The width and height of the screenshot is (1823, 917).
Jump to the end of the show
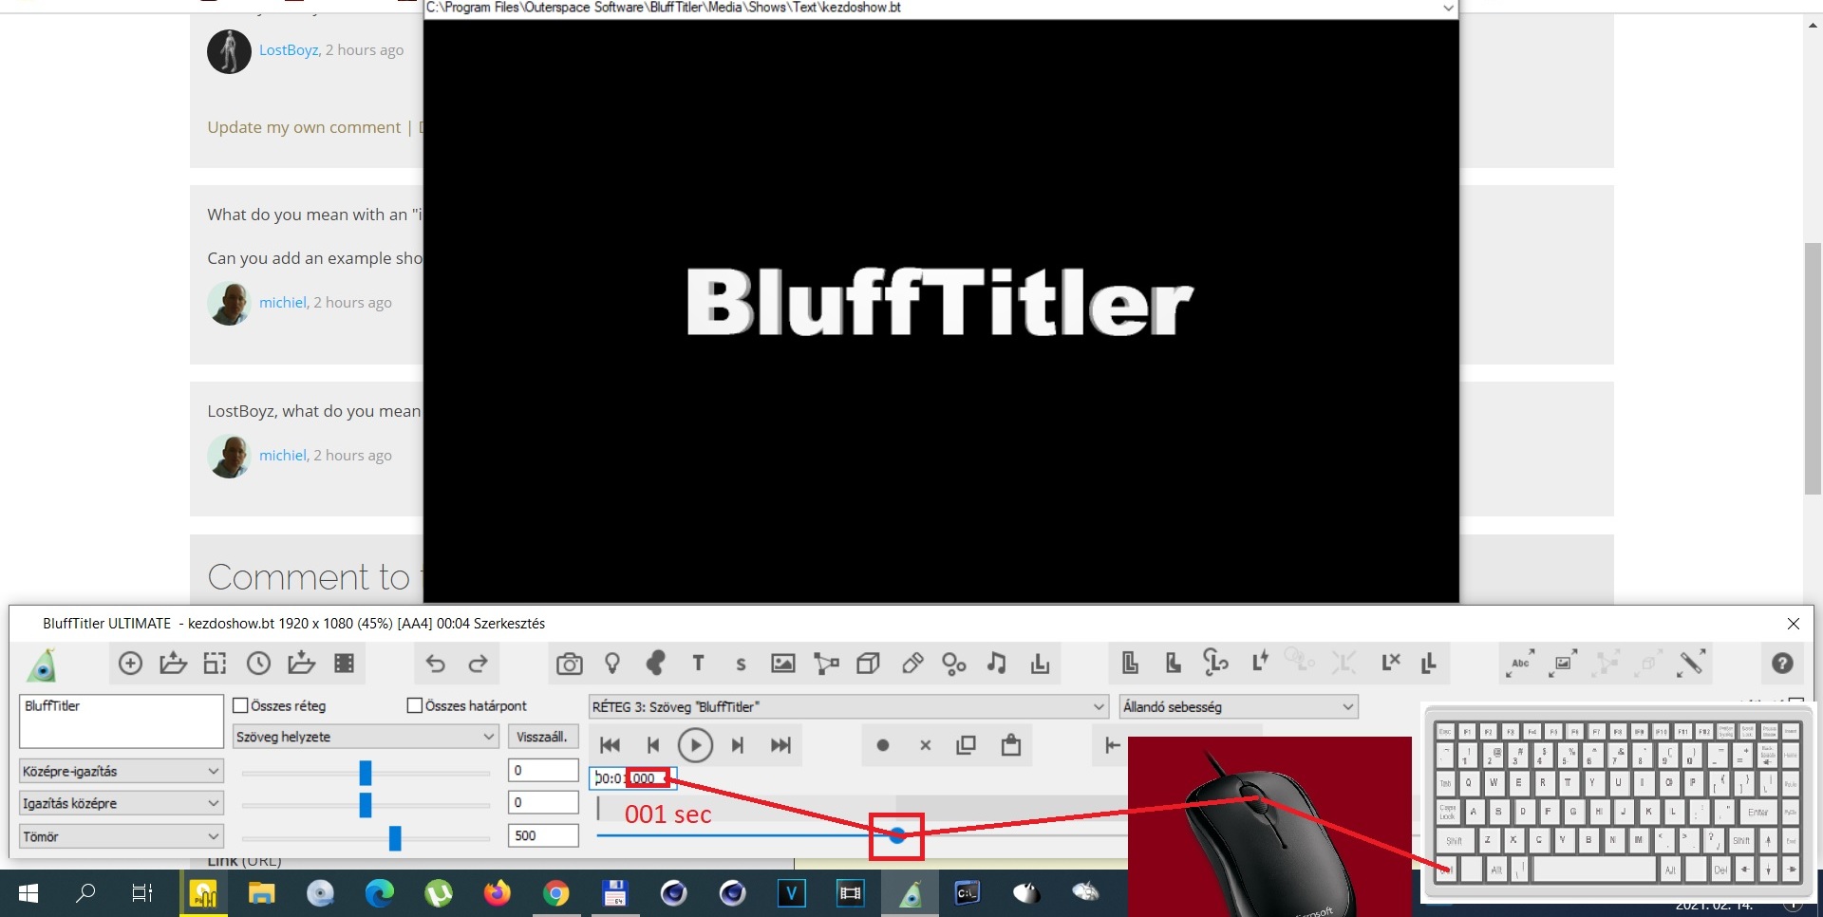click(x=780, y=745)
